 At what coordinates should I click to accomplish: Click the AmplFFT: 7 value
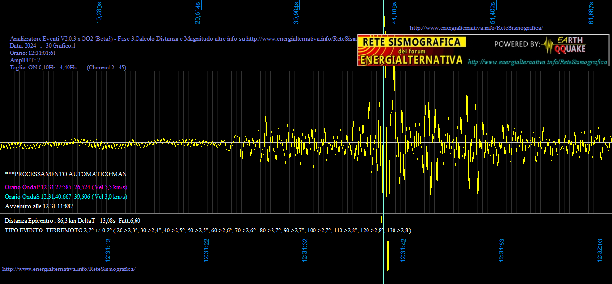(25, 60)
